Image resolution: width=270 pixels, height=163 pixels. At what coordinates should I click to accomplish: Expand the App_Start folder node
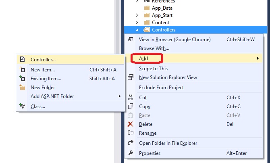pyautogui.click(x=137, y=15)
